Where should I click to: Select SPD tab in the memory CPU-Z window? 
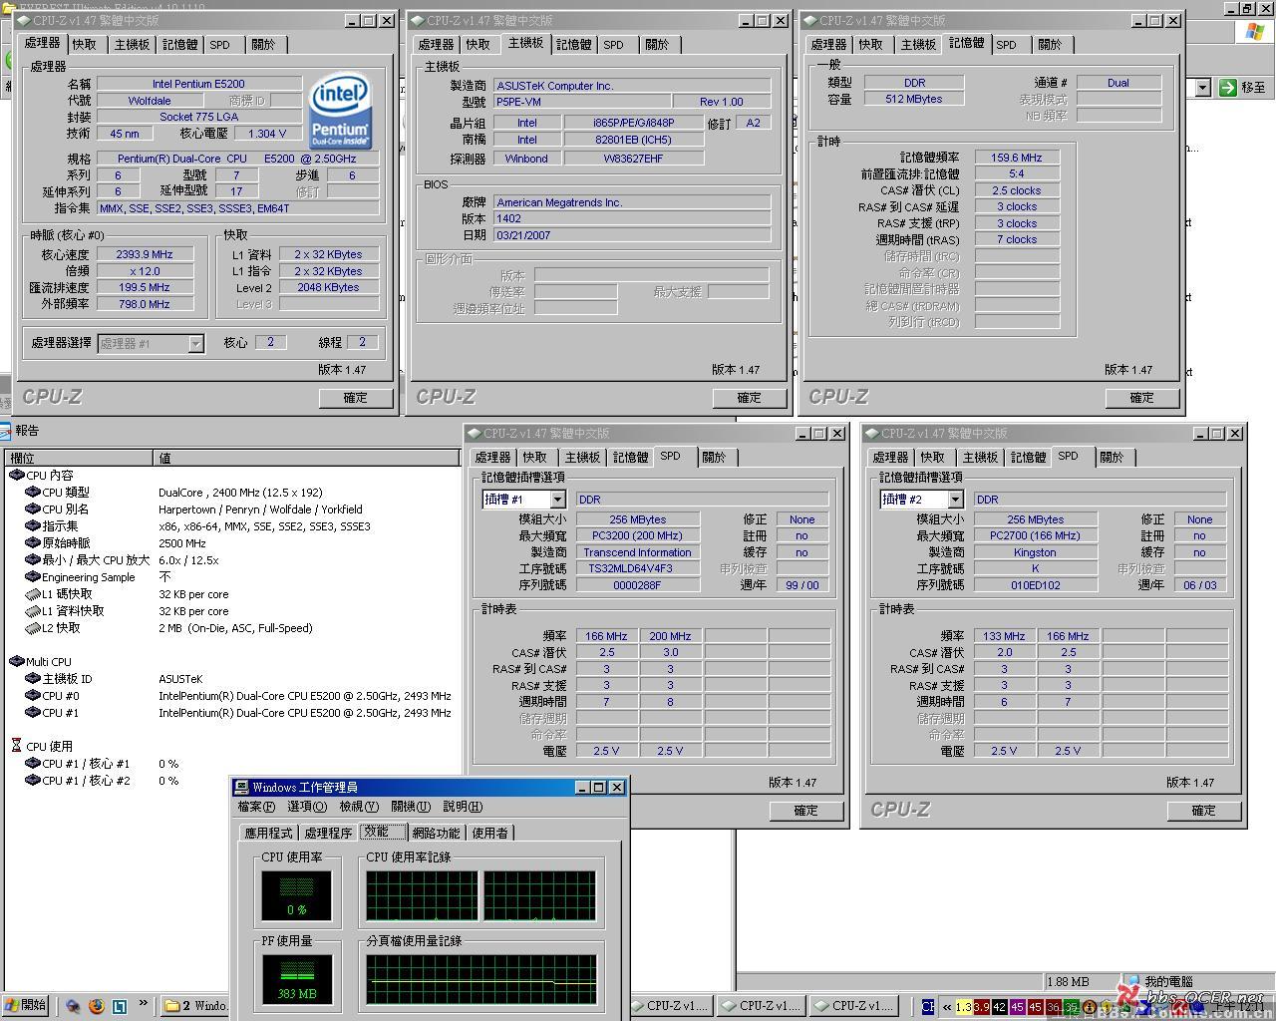[1007, 45]
